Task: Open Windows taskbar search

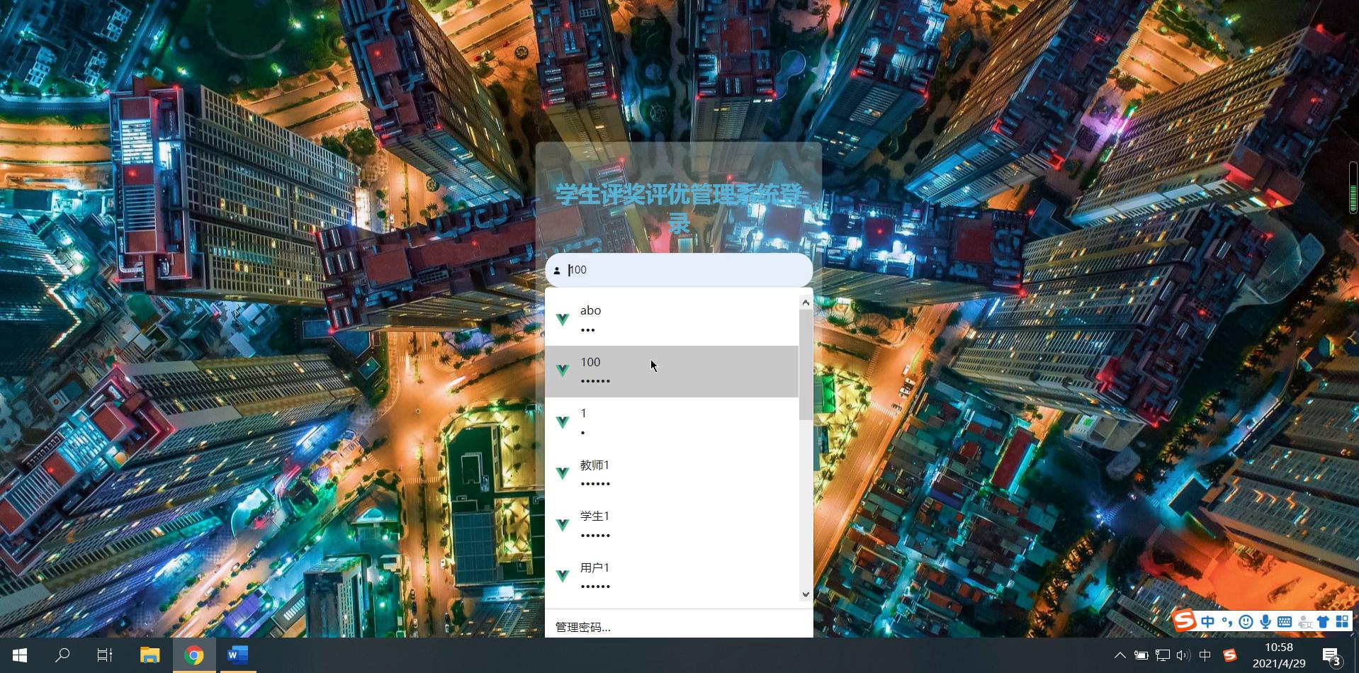Action: tap(62, 655)
